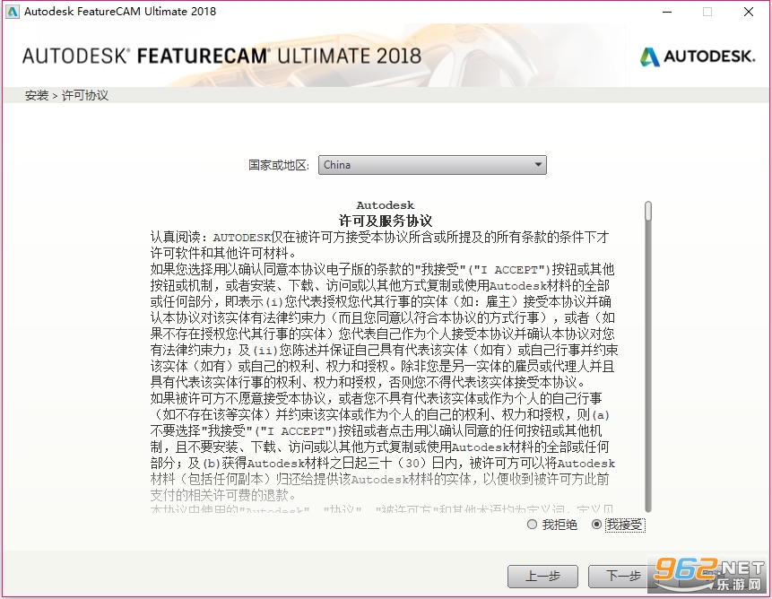Close the FeatureCAM installer window
Screen dimensions: 772x599
(749, 12)
